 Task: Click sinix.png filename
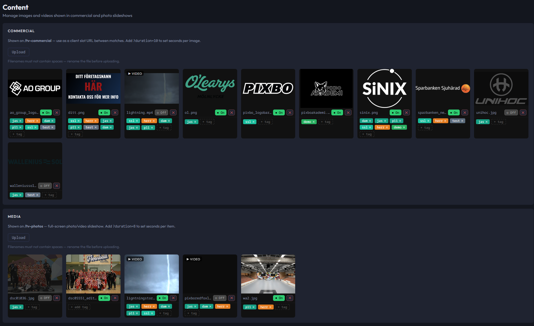(369, 113)
